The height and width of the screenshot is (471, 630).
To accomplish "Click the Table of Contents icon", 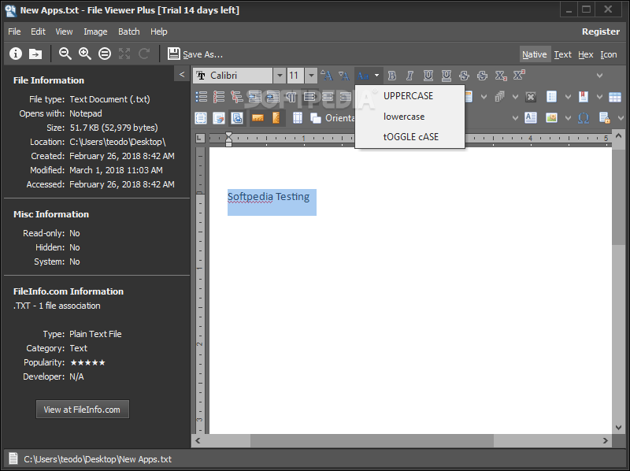I will coord(552,97).
